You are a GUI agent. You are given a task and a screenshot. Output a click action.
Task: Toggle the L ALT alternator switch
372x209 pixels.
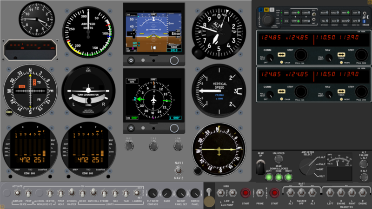[x=290, y=193]
